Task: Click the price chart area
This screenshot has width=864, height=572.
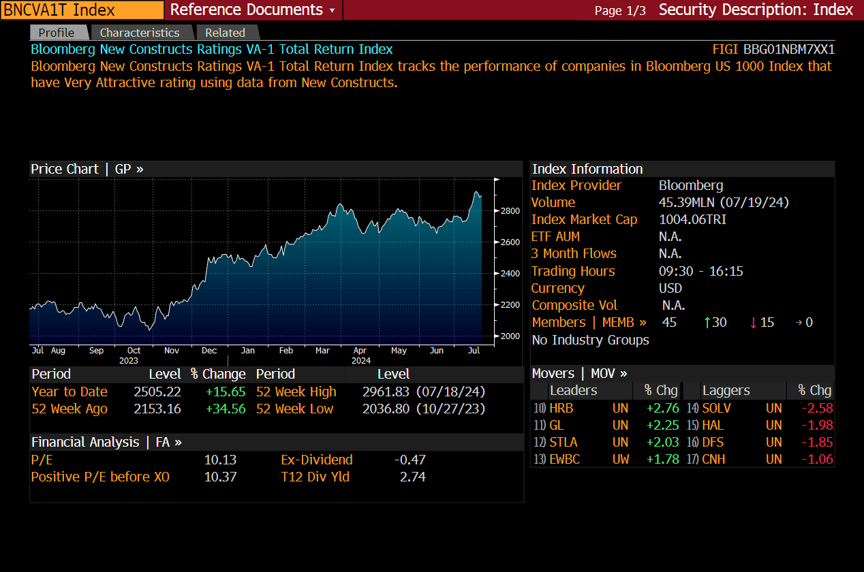Action: pyautogui.click(x=261, y=261)
